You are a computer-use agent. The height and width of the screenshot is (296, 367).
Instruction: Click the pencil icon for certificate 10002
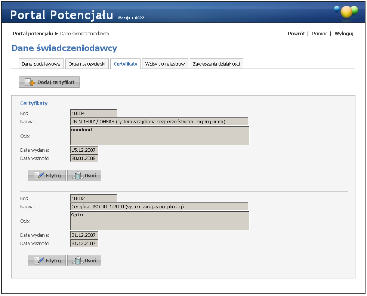[39, 260]
